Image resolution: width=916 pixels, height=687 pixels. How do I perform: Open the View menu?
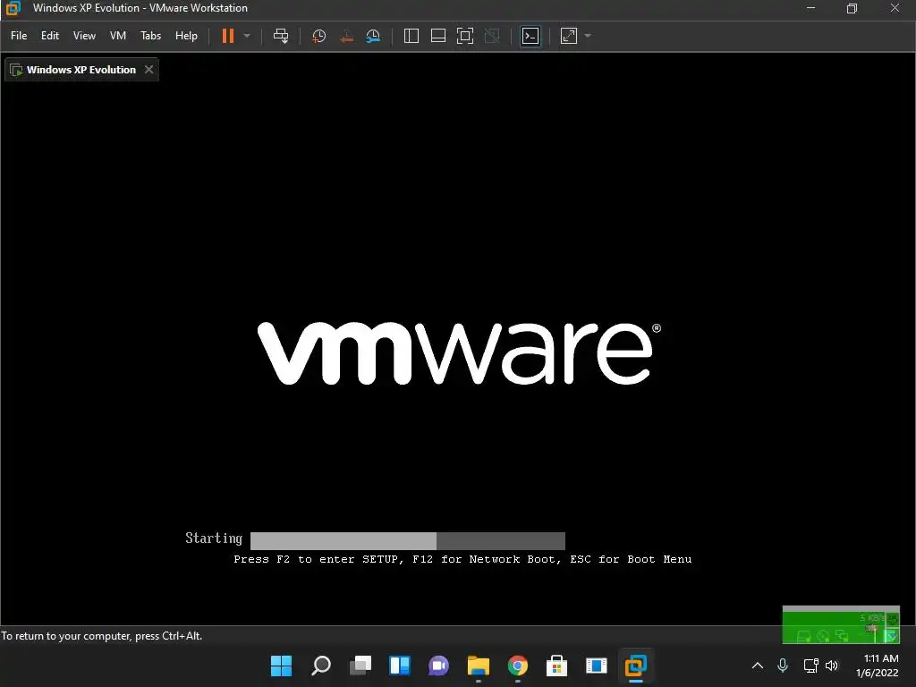pos(84,36)
